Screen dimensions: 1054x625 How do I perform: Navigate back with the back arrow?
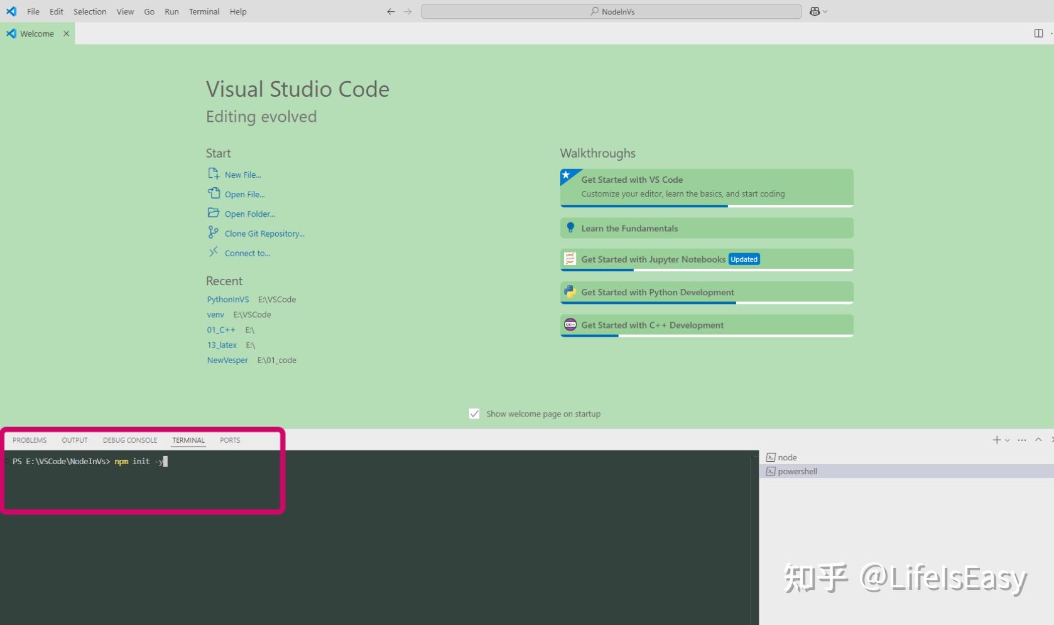coord(391,11)
